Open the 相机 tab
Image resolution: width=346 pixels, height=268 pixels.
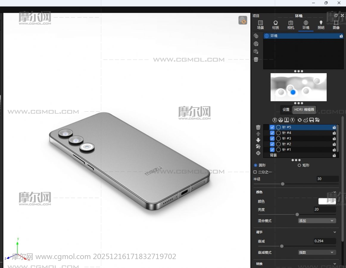click(x=291, y=25)
